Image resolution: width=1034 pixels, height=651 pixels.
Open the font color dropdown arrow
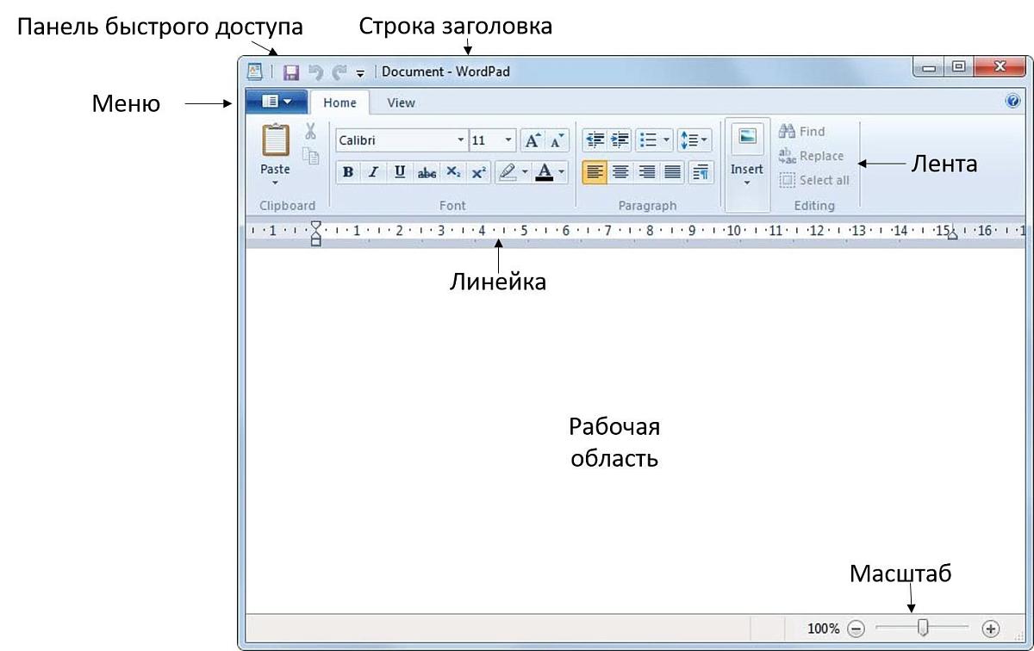point(562,172)
